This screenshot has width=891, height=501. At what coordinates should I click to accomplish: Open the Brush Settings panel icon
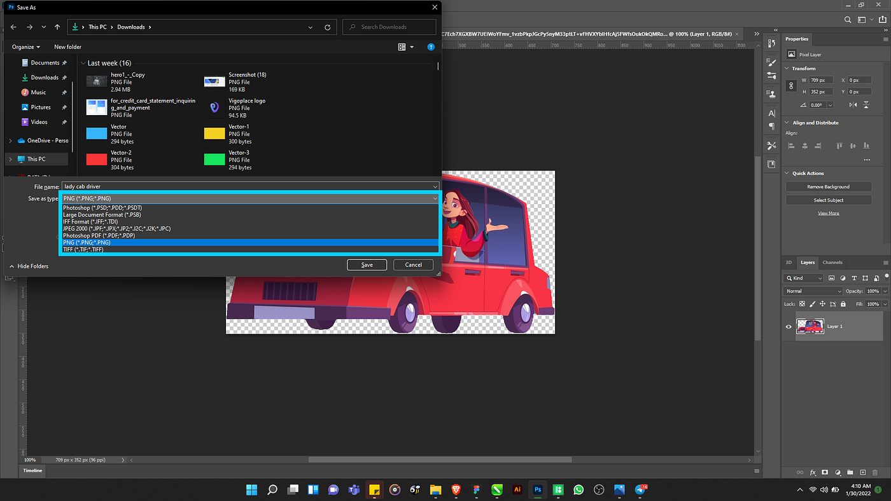pos(771,63)
